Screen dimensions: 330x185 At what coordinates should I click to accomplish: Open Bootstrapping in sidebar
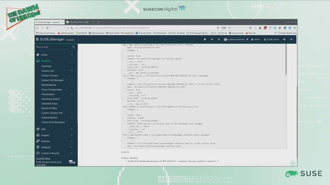pos(49,85)
